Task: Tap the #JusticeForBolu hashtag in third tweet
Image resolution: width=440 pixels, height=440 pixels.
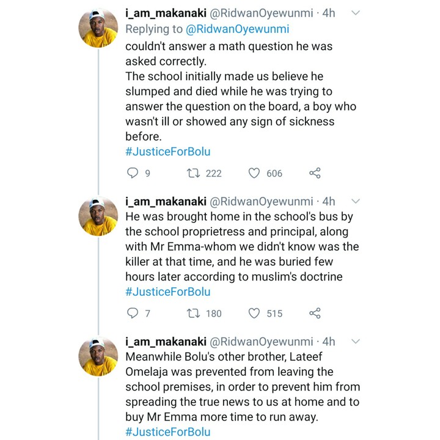Action: click(168, 431)
